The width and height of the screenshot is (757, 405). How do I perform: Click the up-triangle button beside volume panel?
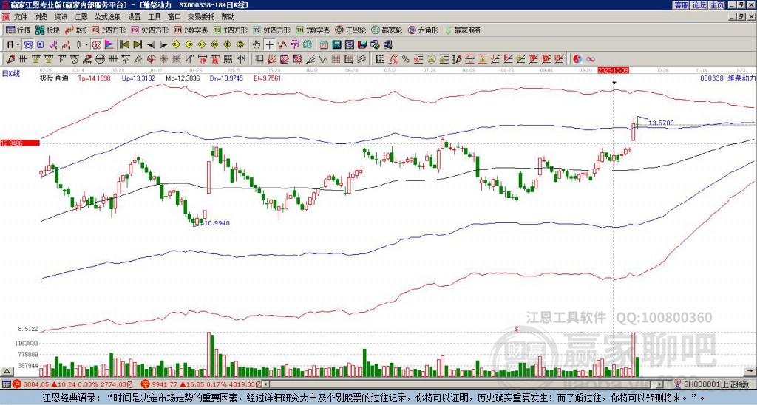(7, 371)
